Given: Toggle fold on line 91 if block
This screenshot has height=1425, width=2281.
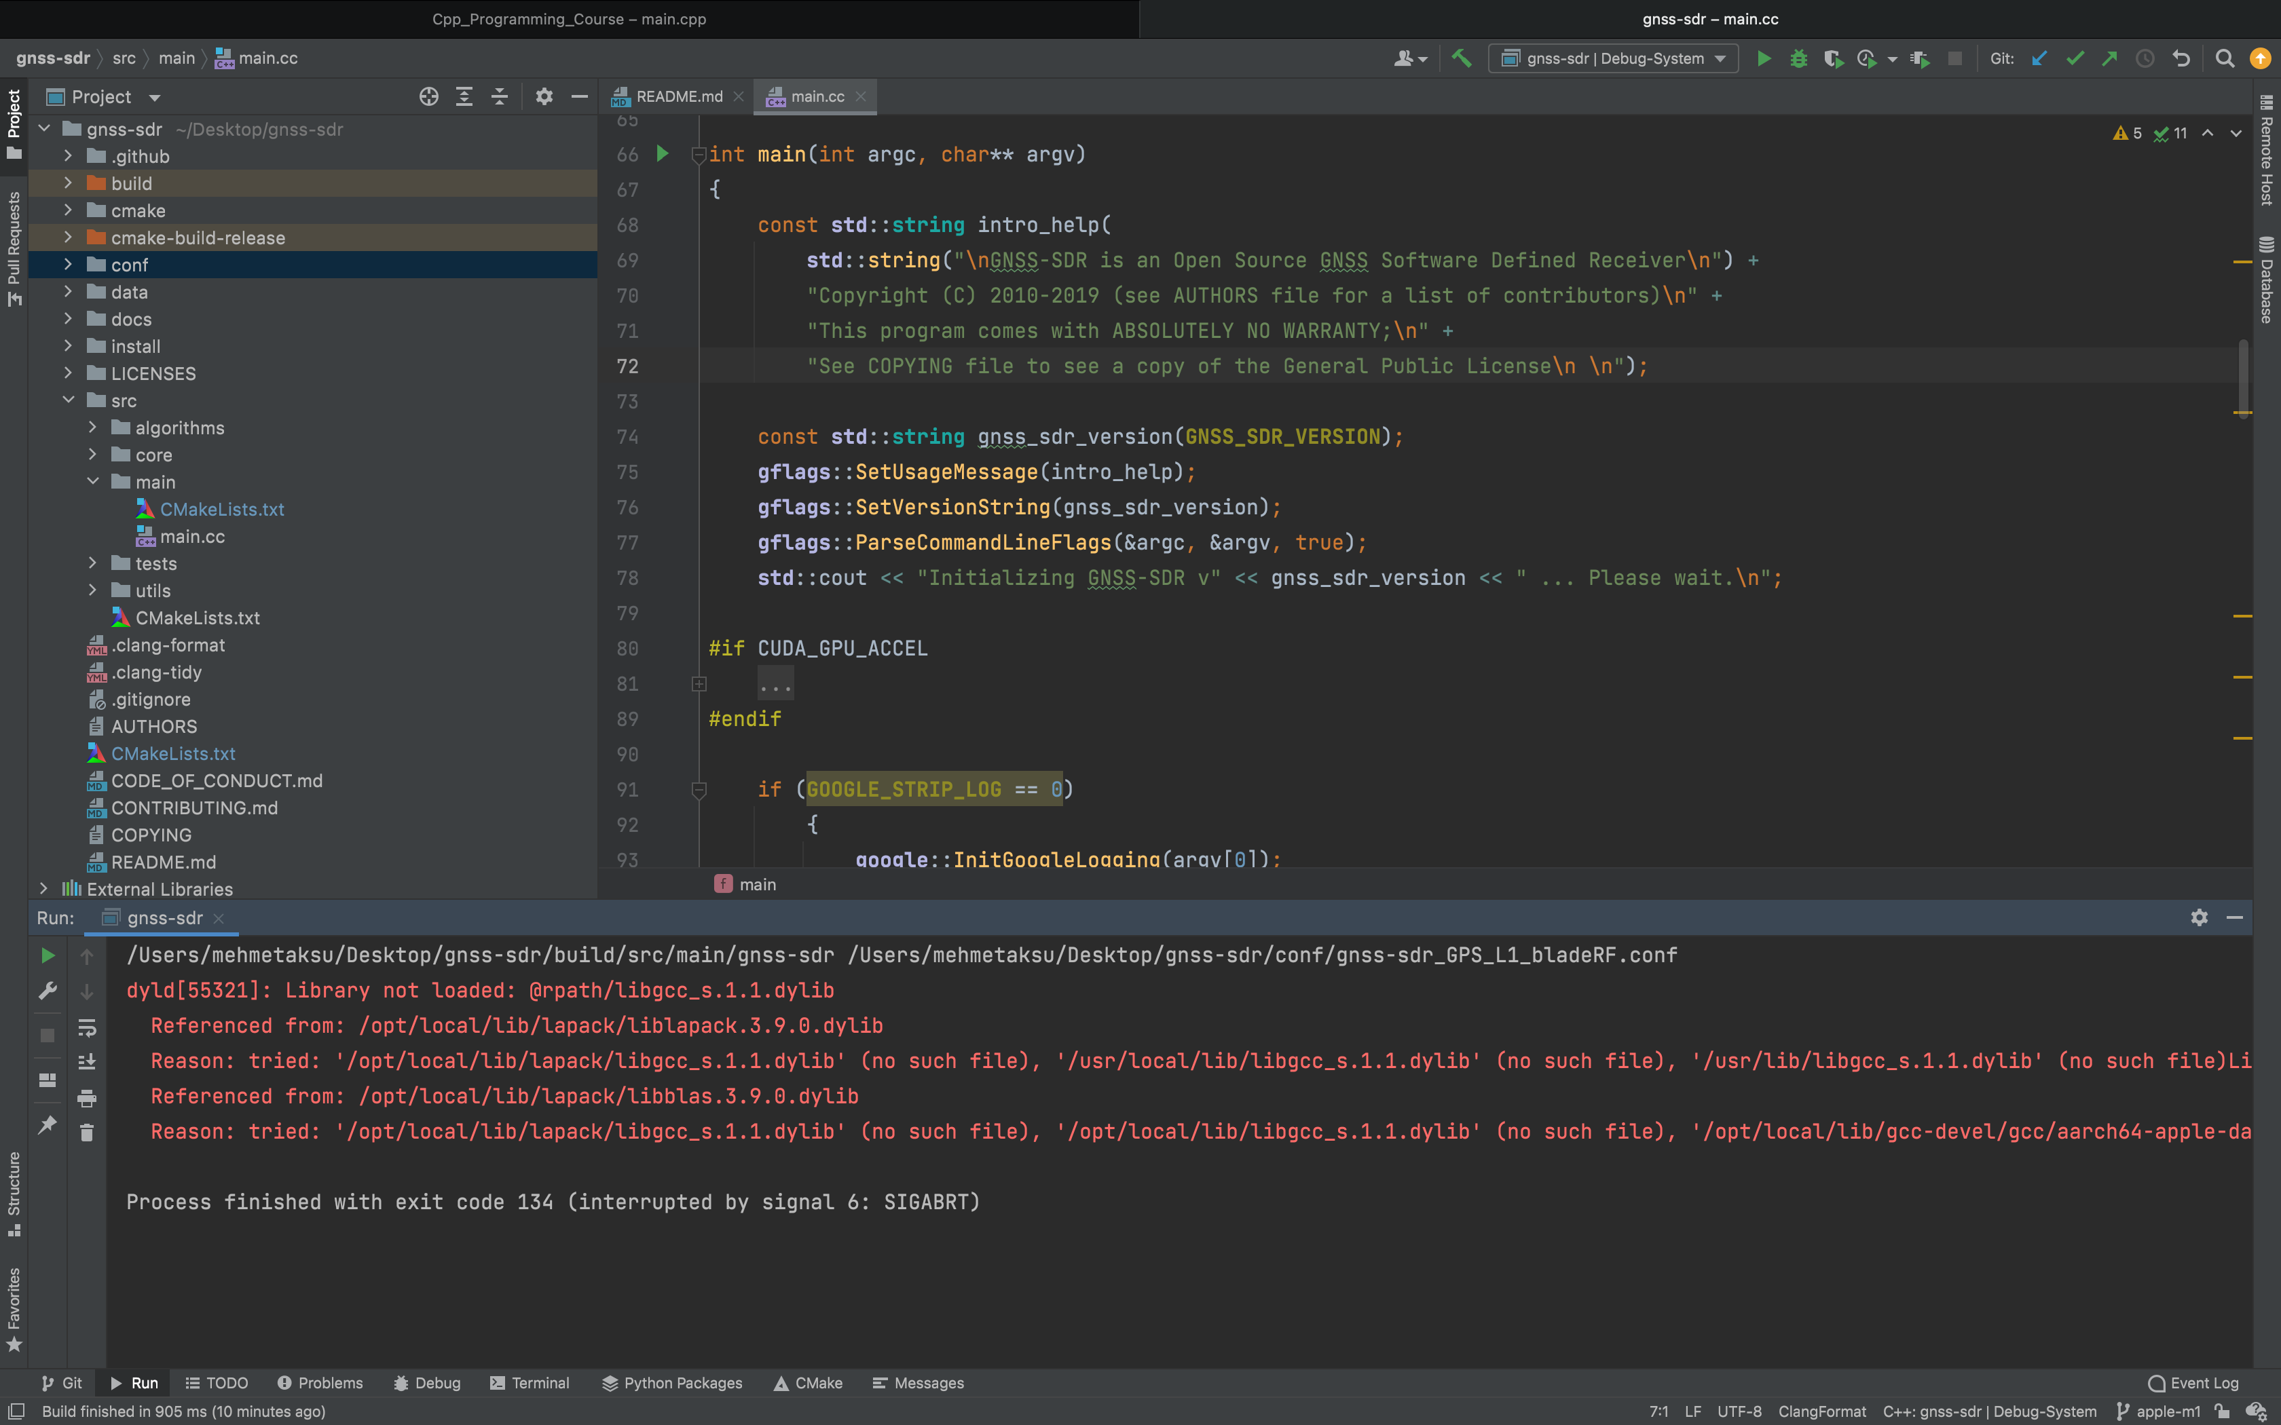Looking at the screenshot, I should 699,790.
